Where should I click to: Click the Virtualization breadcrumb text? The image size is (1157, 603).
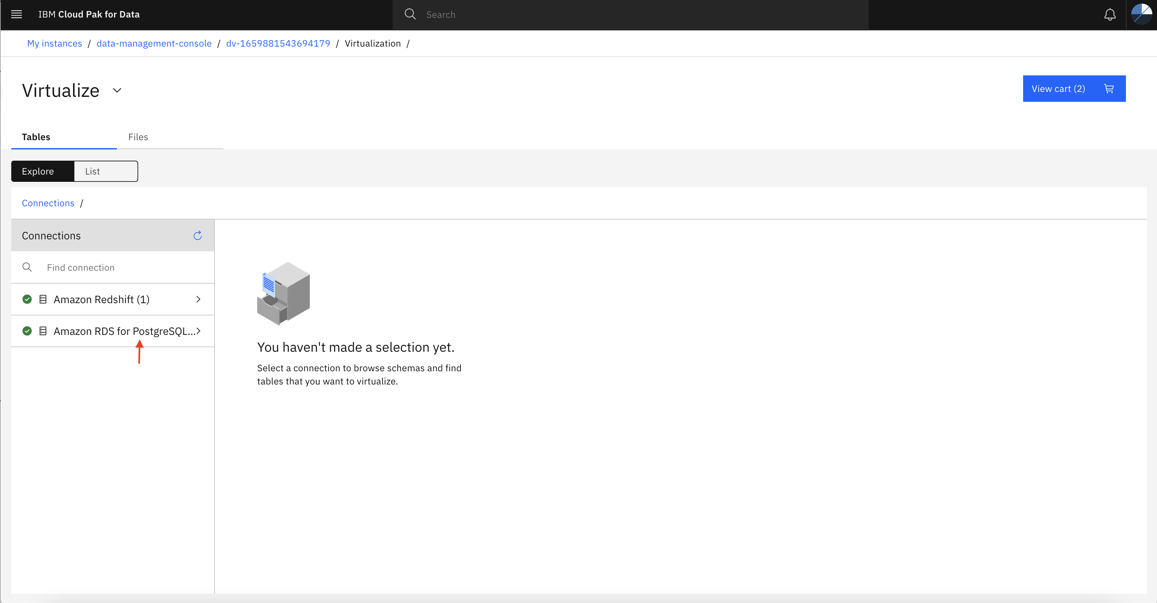pyautogui.click(x=373, y=44)
